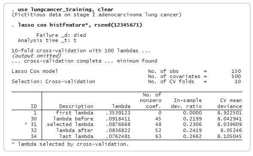This screenshot has height=156, width=253.
Task: Click the 'lambda after' row description
Action: (x=75, y=130)
